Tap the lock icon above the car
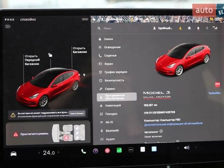This screenshot has height=168, width=224. 50,55
